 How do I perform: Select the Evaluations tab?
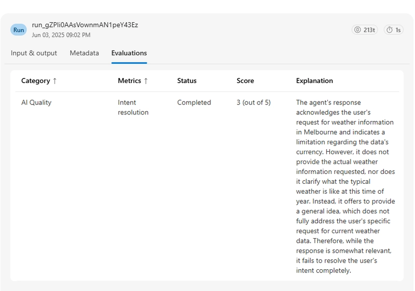tap(129, 53)
